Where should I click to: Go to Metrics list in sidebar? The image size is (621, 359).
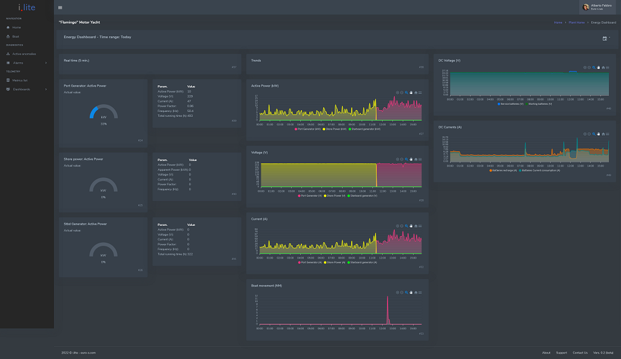[x=20, y=80]
